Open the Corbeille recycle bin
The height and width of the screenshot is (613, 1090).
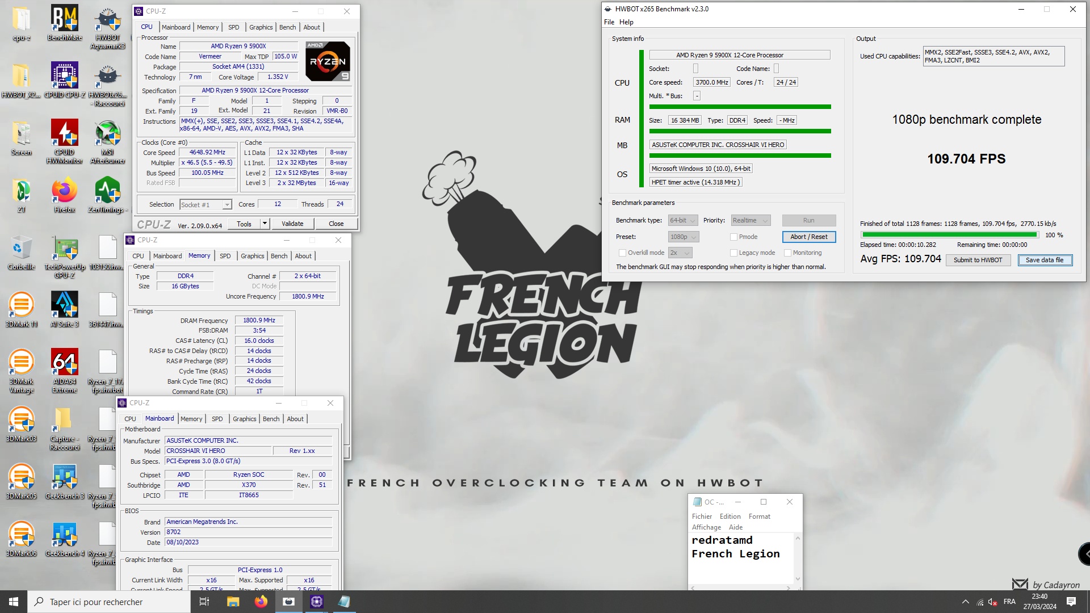21,252
